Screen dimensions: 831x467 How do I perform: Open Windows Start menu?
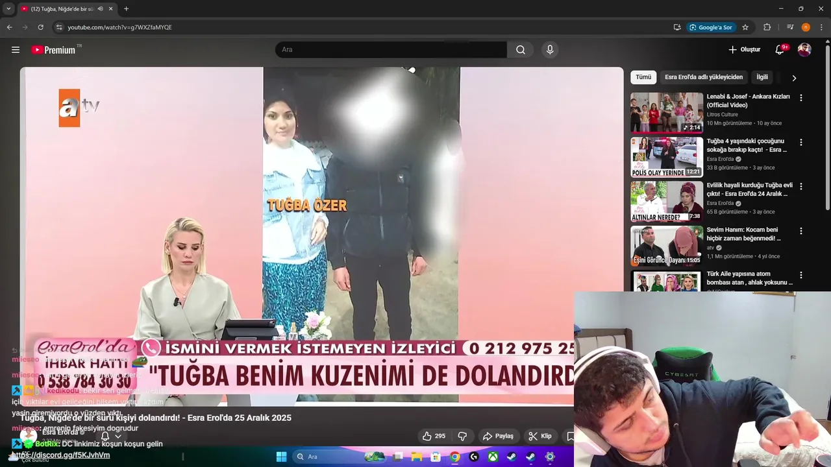pos(281,457)
